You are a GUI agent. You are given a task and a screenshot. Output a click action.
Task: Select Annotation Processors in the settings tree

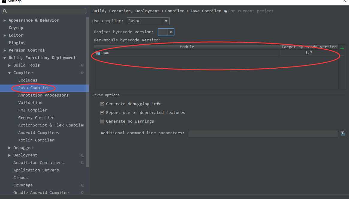point(43,95)
